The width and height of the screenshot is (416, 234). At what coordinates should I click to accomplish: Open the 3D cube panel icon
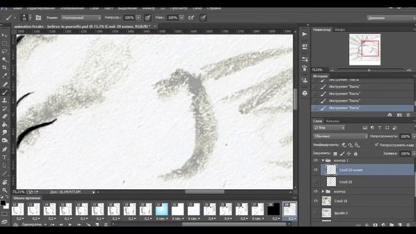point(305,93)
